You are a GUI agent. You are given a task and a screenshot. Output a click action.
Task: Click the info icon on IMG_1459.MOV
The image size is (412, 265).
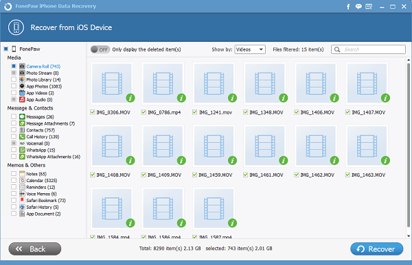[232, 160]
